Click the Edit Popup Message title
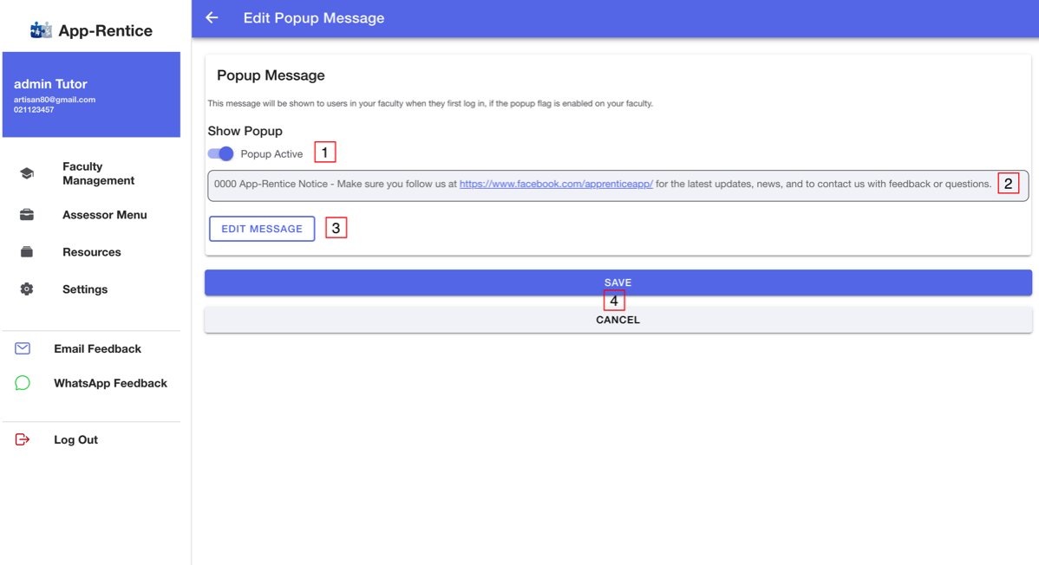 click(313, 18)
